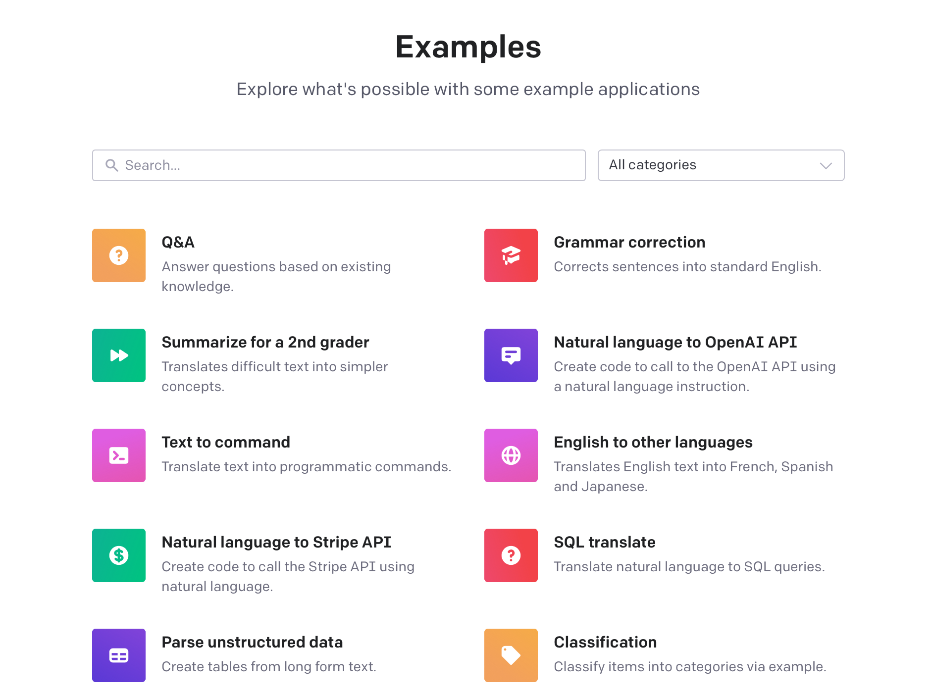
Task: Select the SQL translate example title
Action: click(604, 543)
